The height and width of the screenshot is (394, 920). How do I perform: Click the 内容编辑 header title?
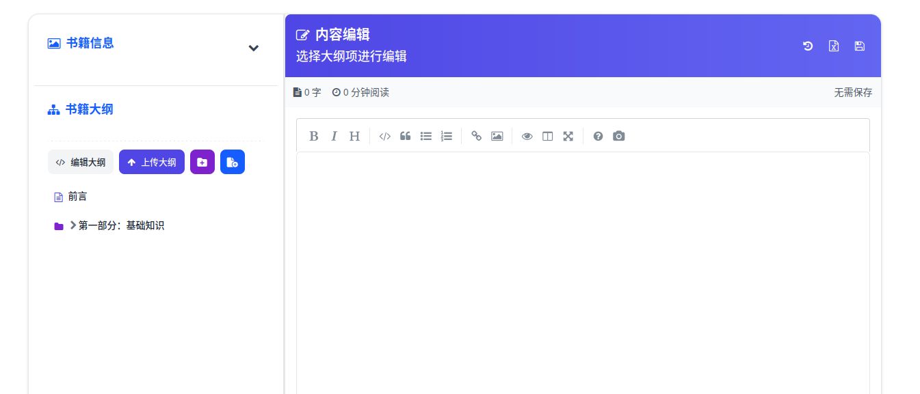(x=343, y=35)
